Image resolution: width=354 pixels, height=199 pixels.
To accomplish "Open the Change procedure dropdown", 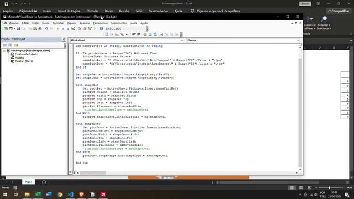I will point(298,40).
